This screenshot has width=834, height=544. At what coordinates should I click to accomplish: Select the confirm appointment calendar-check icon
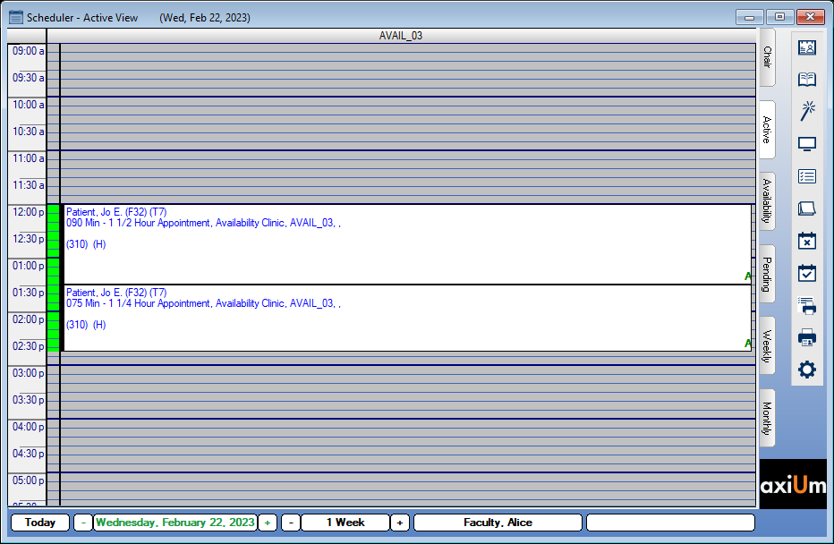pos(806,273)
